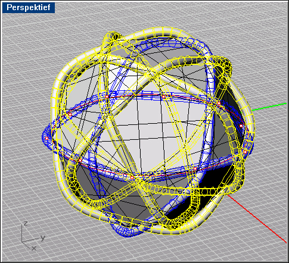Select the leftmost red control point
The height and width of the screenshot is (263, 289).
point(46,138)
